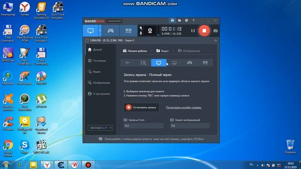Open the Windows Start button

coord(5,165)
